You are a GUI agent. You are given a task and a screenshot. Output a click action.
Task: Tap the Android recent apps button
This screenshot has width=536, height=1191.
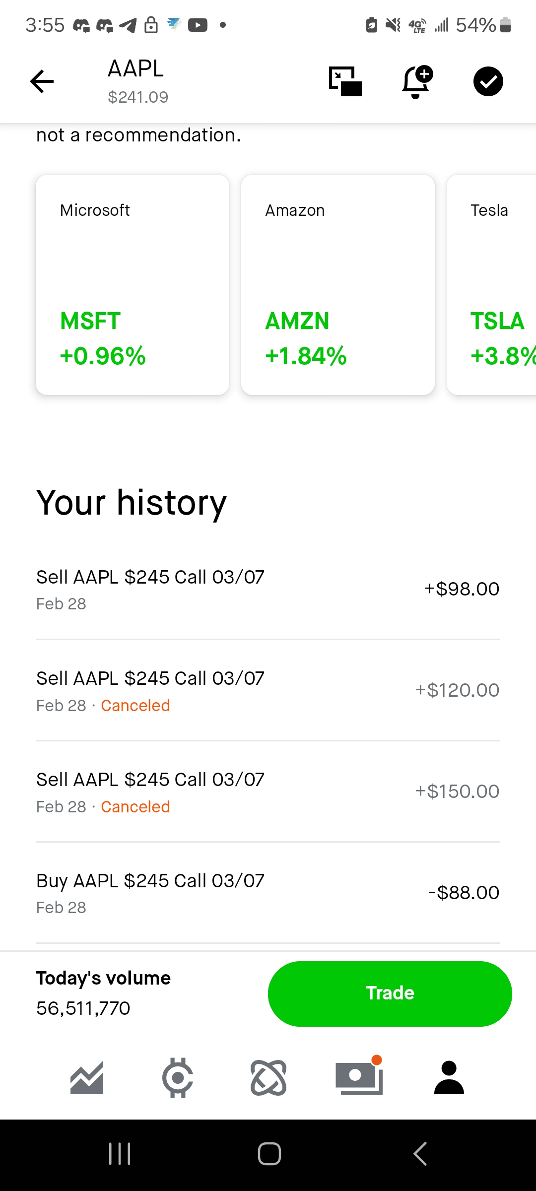click(120, 1154)
